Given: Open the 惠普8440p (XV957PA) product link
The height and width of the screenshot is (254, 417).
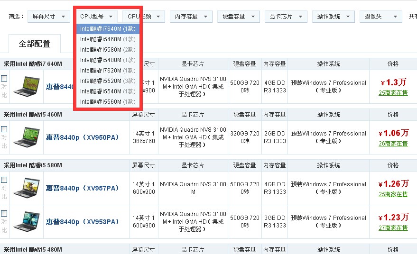Looking at the screenshot, I should point(82,188).
